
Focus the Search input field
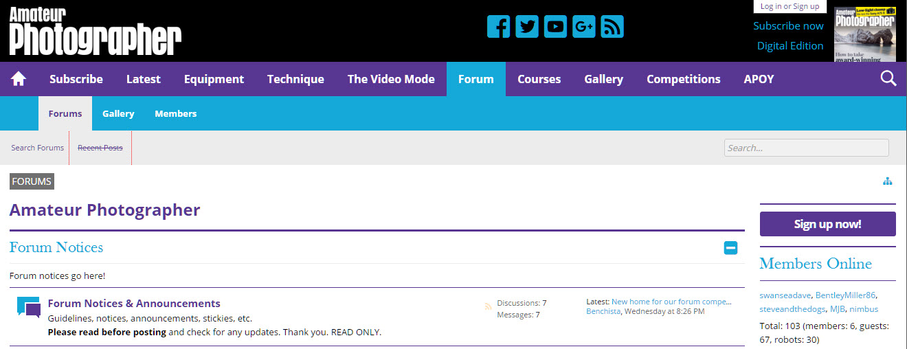(806, 148)
